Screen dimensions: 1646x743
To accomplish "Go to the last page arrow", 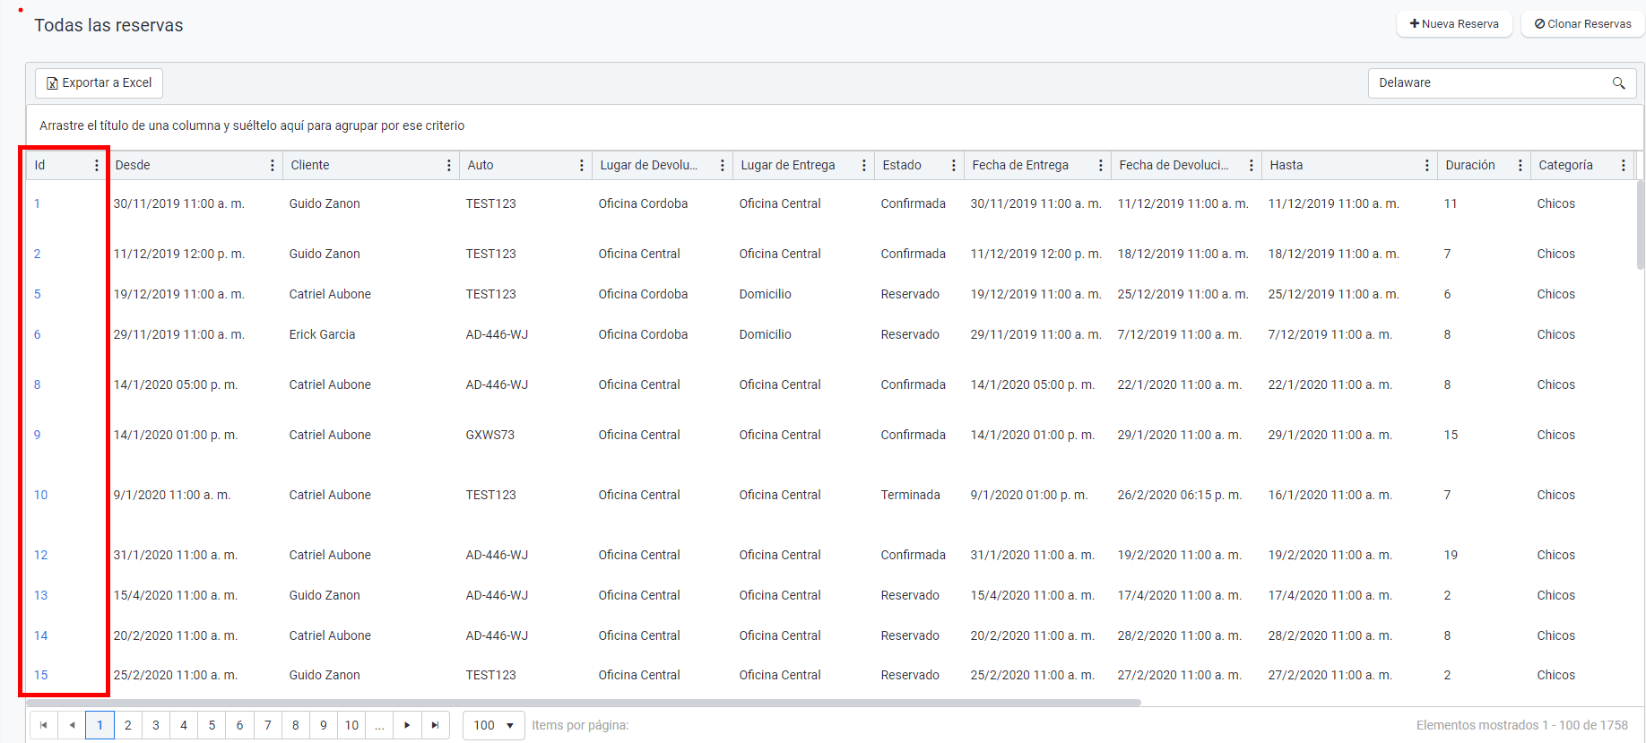I will (x=436, y=725).
